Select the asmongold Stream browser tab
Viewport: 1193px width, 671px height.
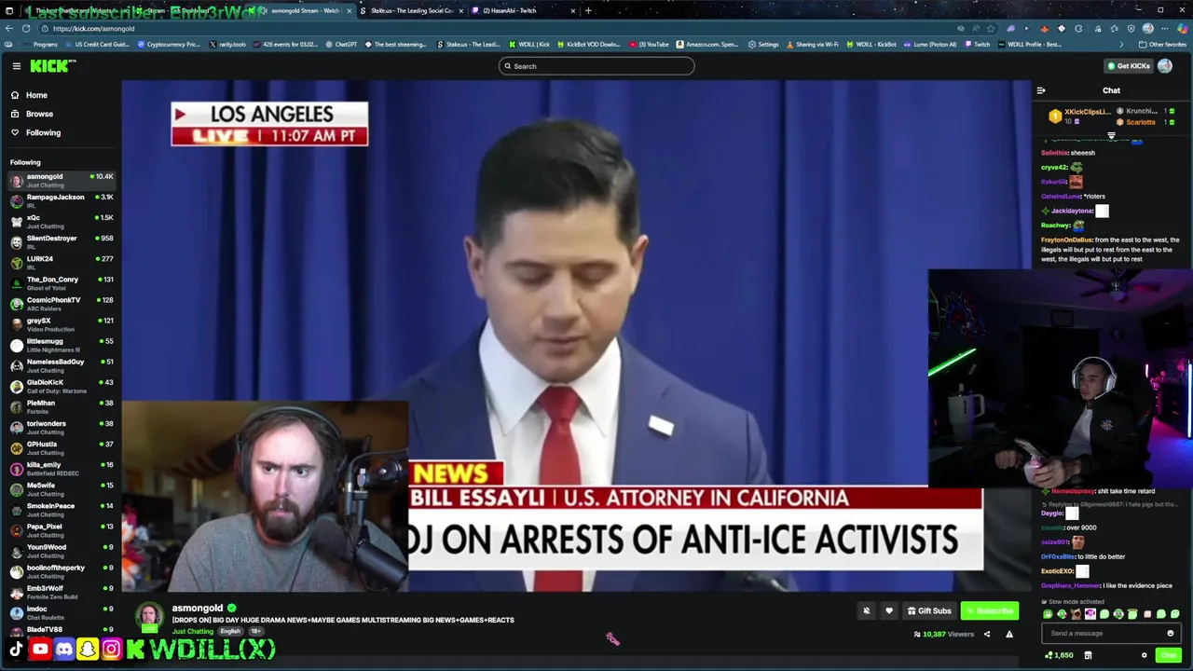[x=303, y=10]
